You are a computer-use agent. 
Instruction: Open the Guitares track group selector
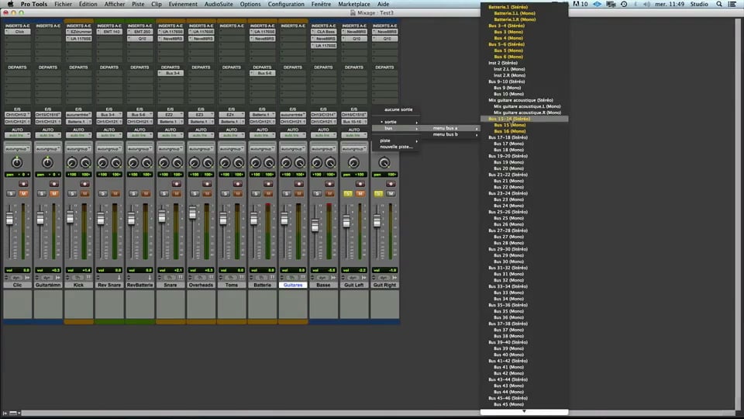[293, 149]
